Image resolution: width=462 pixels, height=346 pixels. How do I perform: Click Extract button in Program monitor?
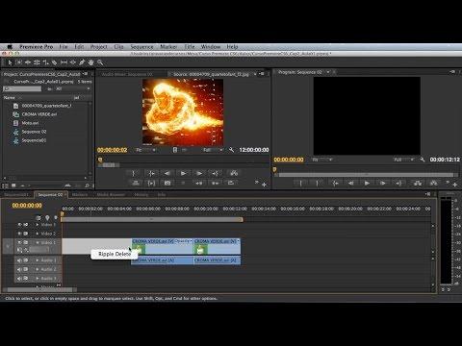(433, 184)
